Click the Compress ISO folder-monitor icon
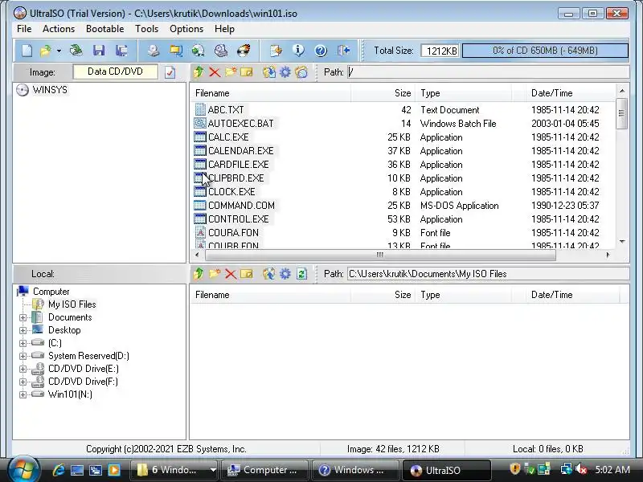This screenshot has height=482, width=643. coord(176,51)
